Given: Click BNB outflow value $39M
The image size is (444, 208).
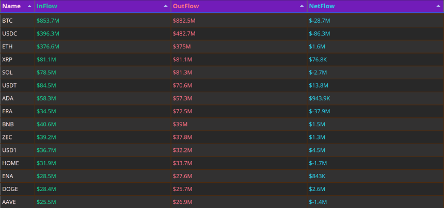Looking at the screenshot, I should [180, 125].
